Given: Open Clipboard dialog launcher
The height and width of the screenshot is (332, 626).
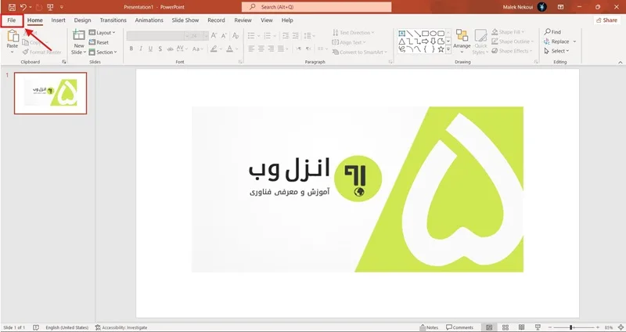Looking at the screenshot, I should (x=64, y=62).
